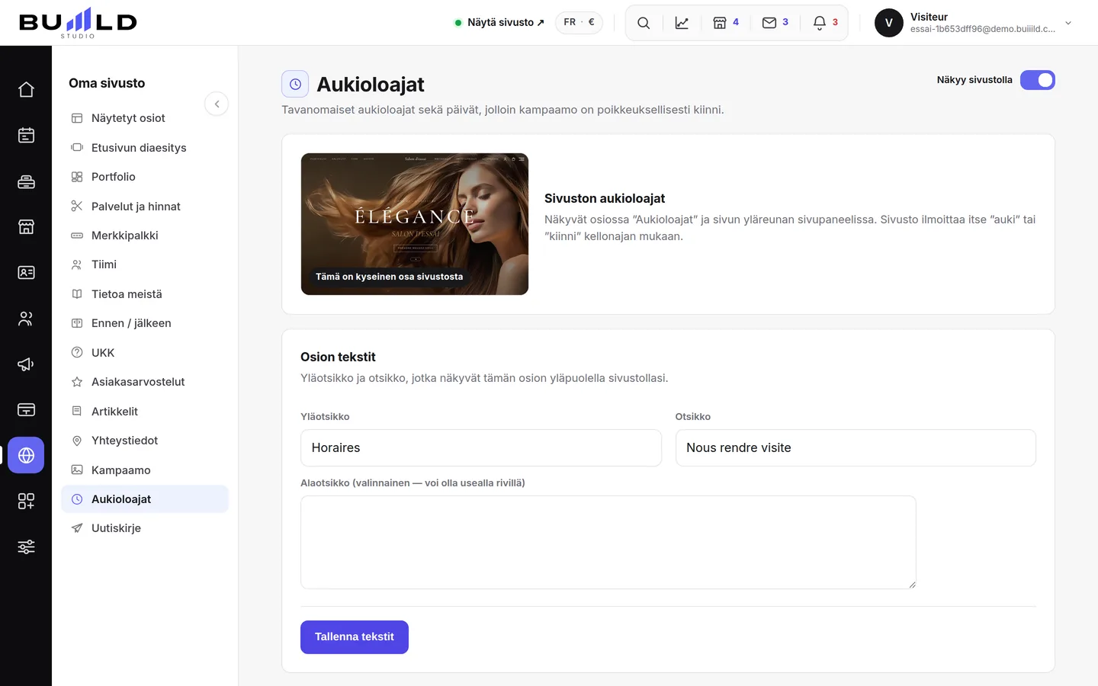Open the megaphone marketing icon

click(26, 364)
